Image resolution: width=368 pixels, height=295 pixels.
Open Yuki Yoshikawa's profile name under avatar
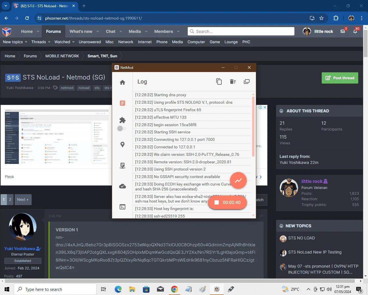coord(20,249)
